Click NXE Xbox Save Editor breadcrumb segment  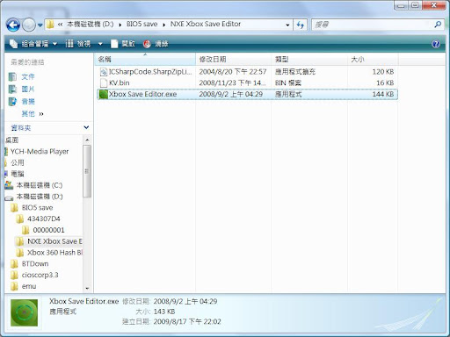[x=206, y=24]
